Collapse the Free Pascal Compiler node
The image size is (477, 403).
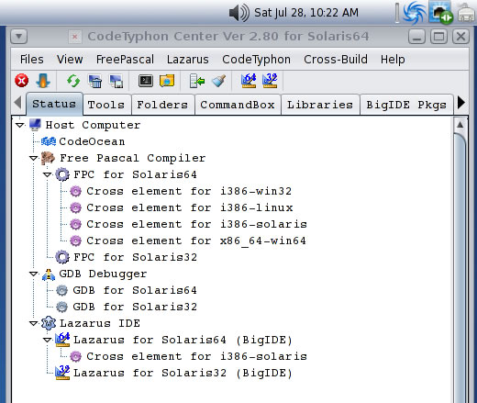pos(34,158)
